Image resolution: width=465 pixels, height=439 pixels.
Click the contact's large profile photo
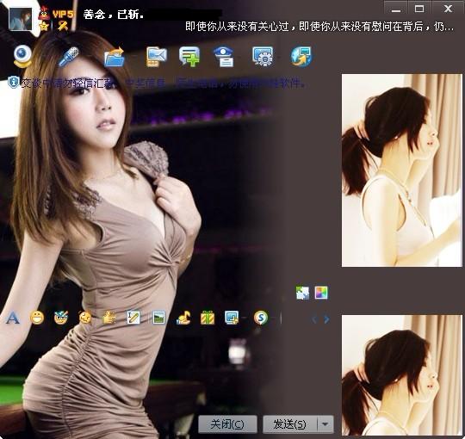click(x=402, y=170)
